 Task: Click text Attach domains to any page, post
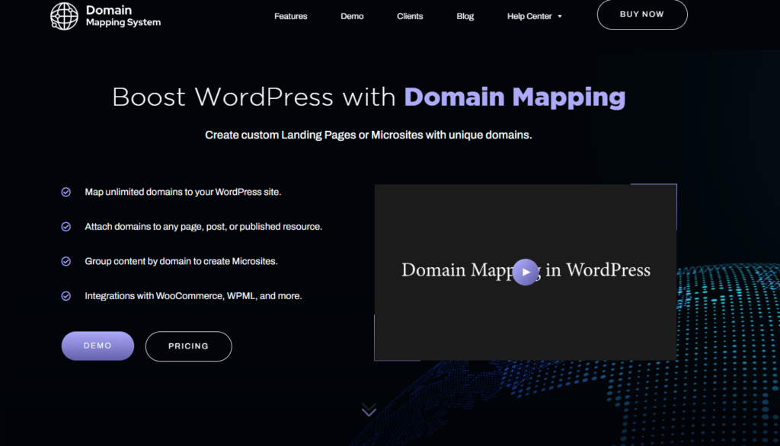(x=203, y=227)
